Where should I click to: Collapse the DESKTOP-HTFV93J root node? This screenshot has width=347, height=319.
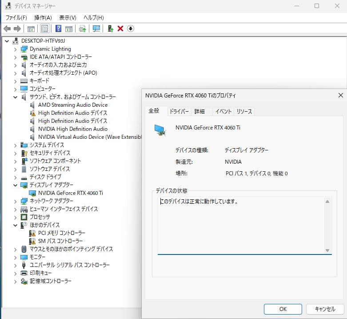coord(7,41)
